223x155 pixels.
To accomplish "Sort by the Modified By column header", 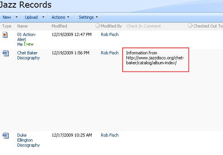I will pos(111,26).
